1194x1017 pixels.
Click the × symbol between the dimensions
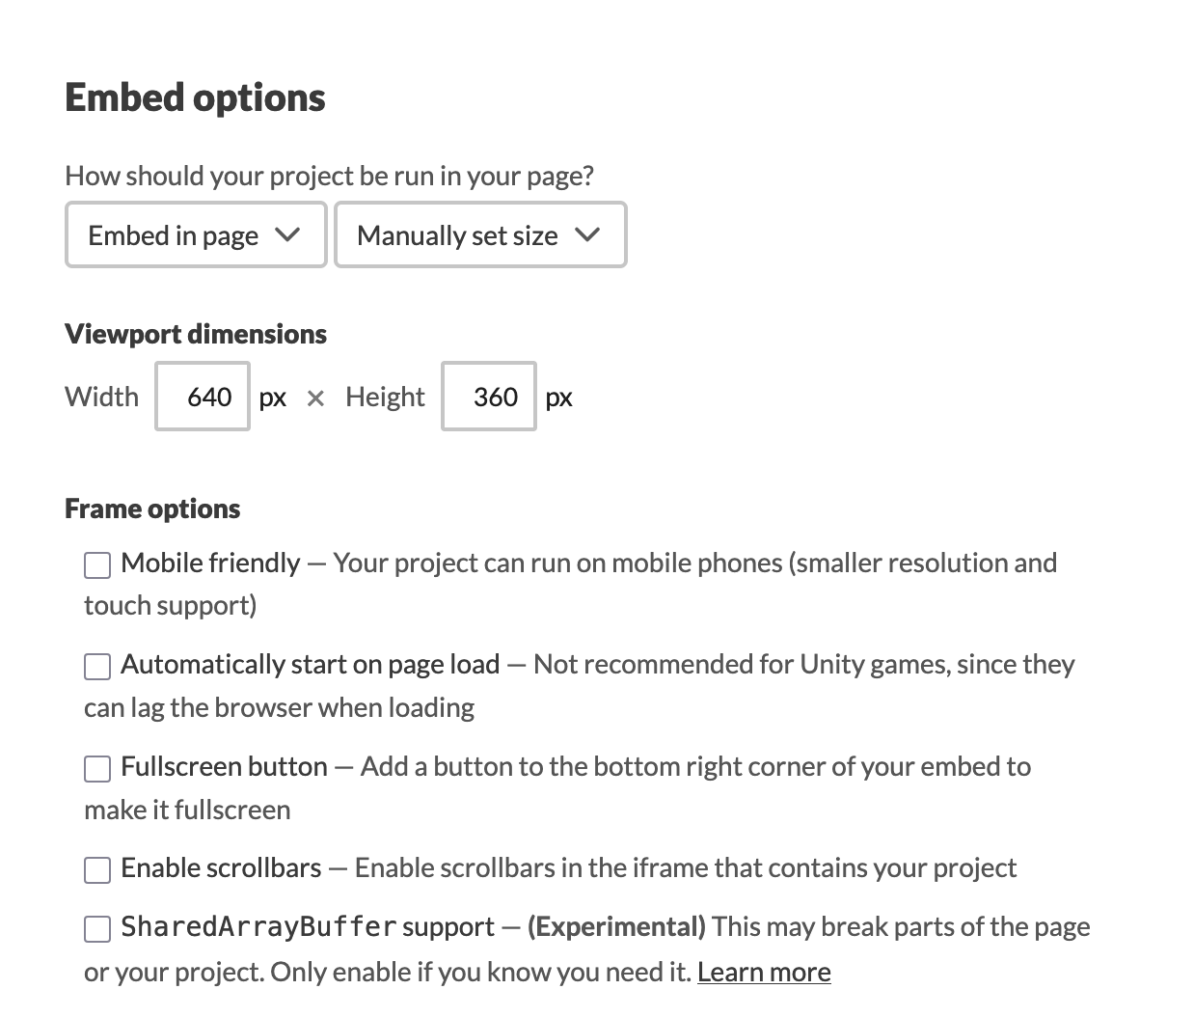(x=315, y=399)
